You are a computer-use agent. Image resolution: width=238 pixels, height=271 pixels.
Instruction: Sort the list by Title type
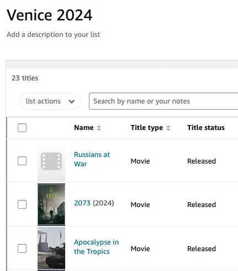pos(147,128)
